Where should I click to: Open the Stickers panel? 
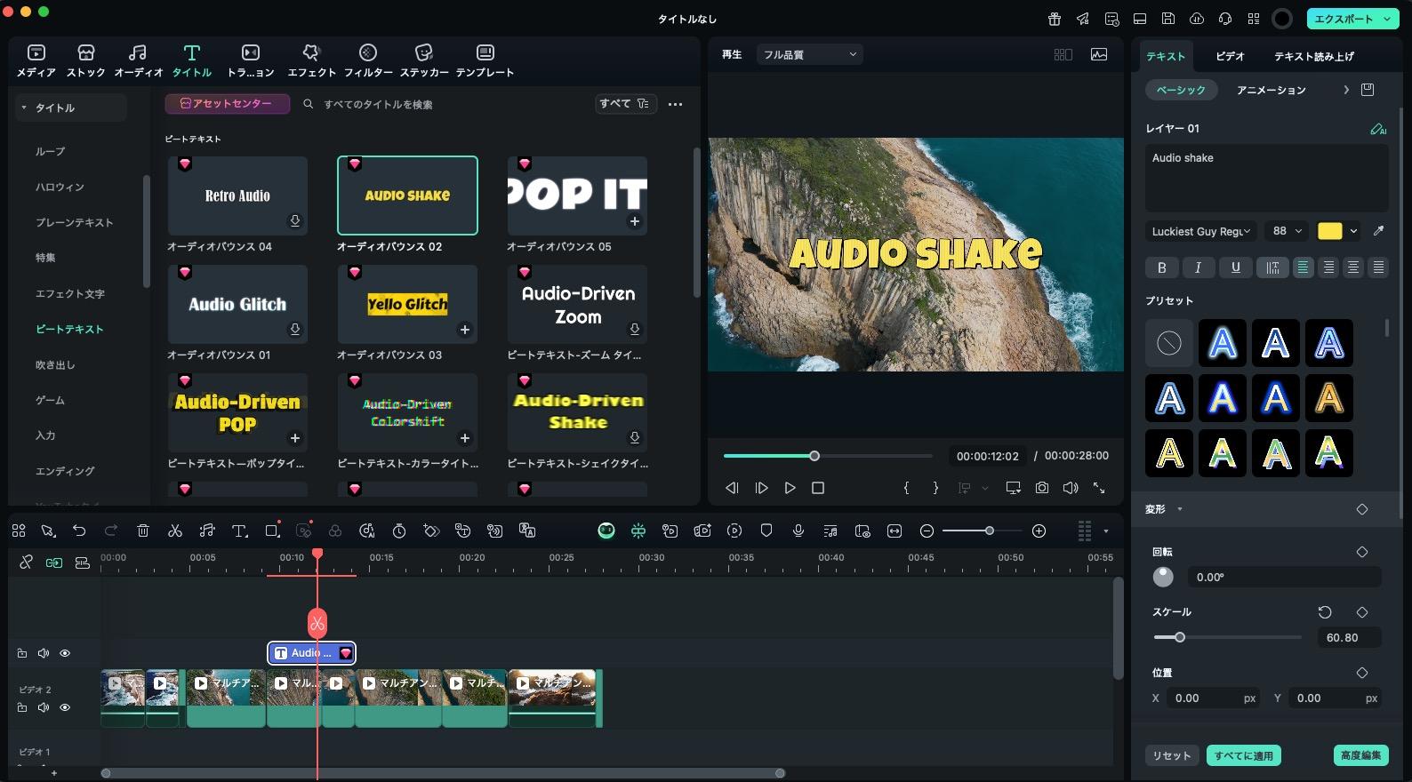tap(424, 60)
